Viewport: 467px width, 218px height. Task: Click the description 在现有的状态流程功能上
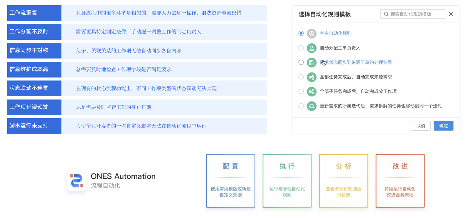point(146,88)
